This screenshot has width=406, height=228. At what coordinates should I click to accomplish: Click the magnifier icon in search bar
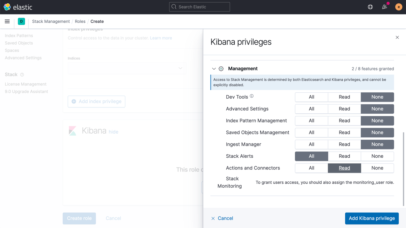174,7
